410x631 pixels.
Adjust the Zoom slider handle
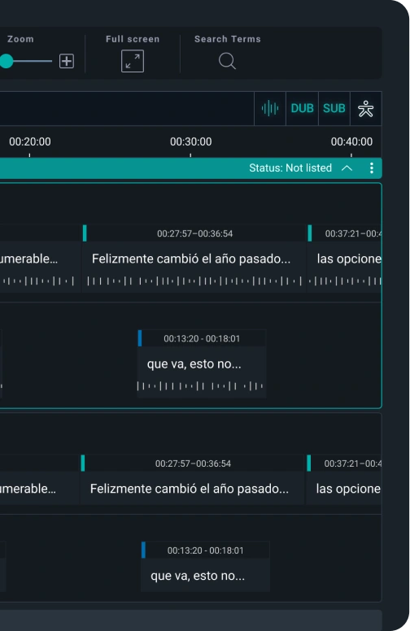coord(6,61)
